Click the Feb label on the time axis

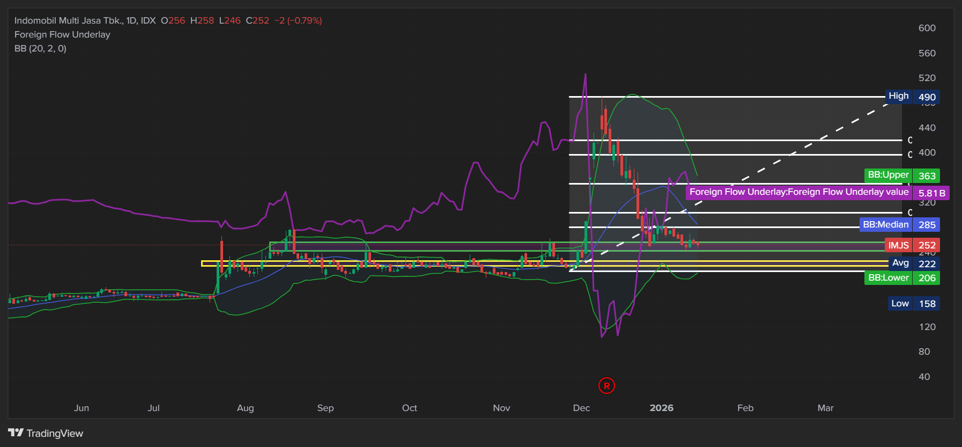pos(745,408)
